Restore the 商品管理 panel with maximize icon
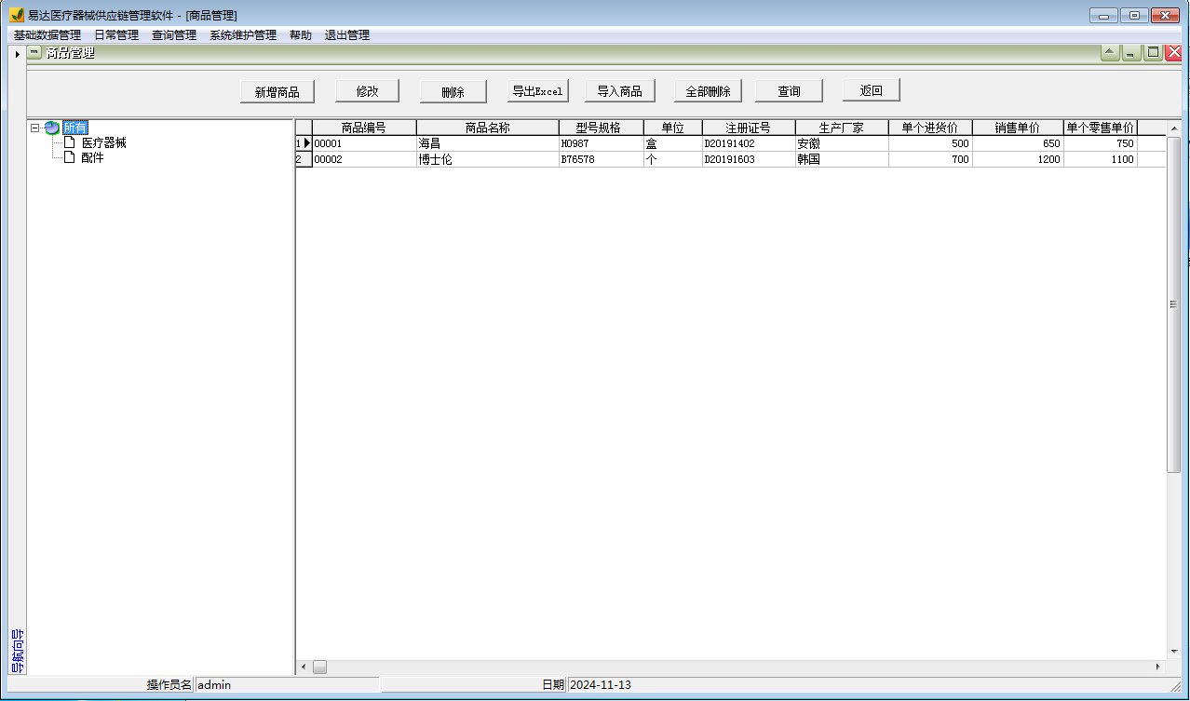This screenshot has height=701, width=1190. 1153,53
